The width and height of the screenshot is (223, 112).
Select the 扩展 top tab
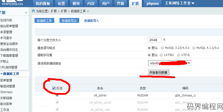click(x=135, y=3)
